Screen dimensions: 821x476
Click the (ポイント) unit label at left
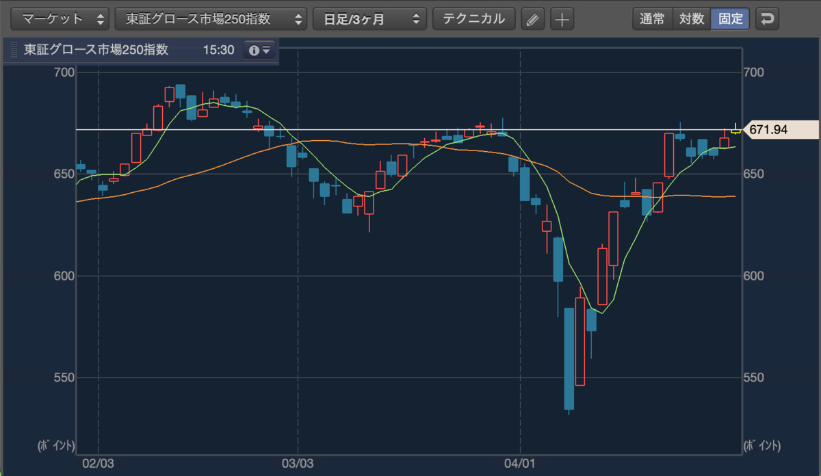pos(55,446)
